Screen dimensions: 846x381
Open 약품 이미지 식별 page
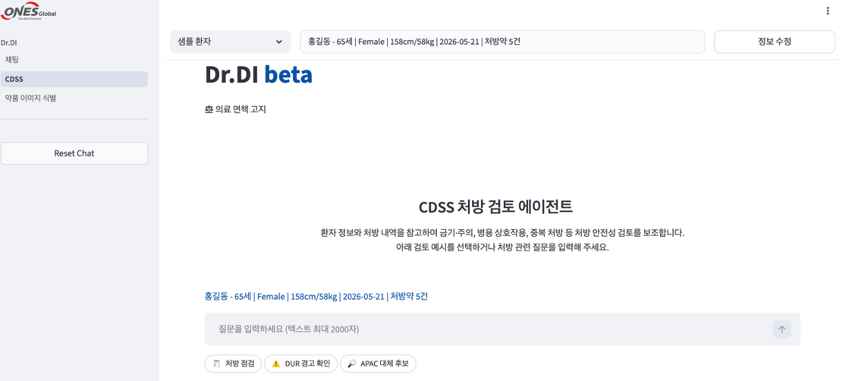coord(74,98)
